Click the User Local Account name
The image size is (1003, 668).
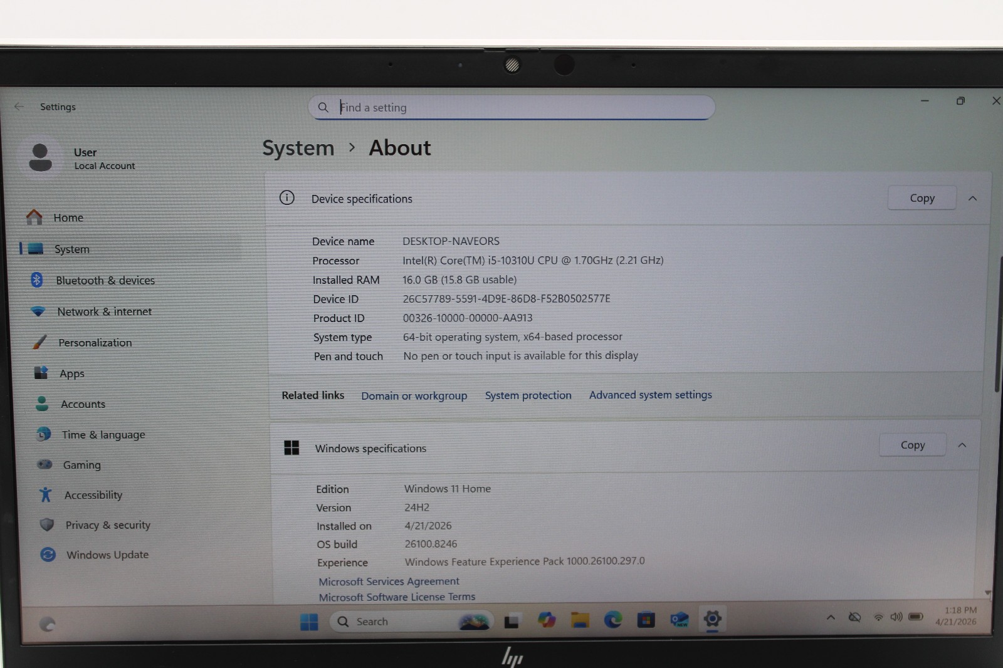(104, 159)
